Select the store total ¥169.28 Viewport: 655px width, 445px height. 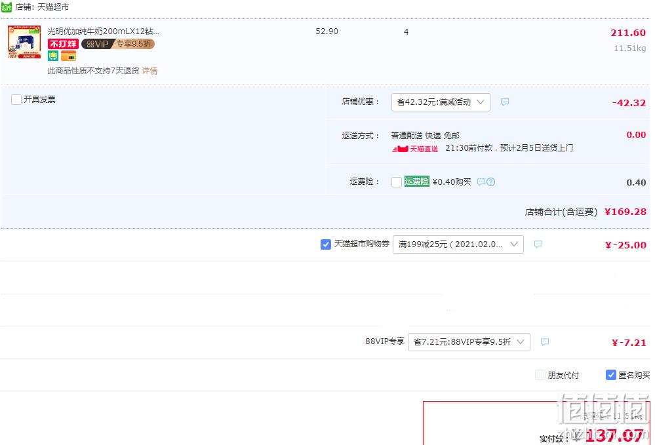(625, 212)
